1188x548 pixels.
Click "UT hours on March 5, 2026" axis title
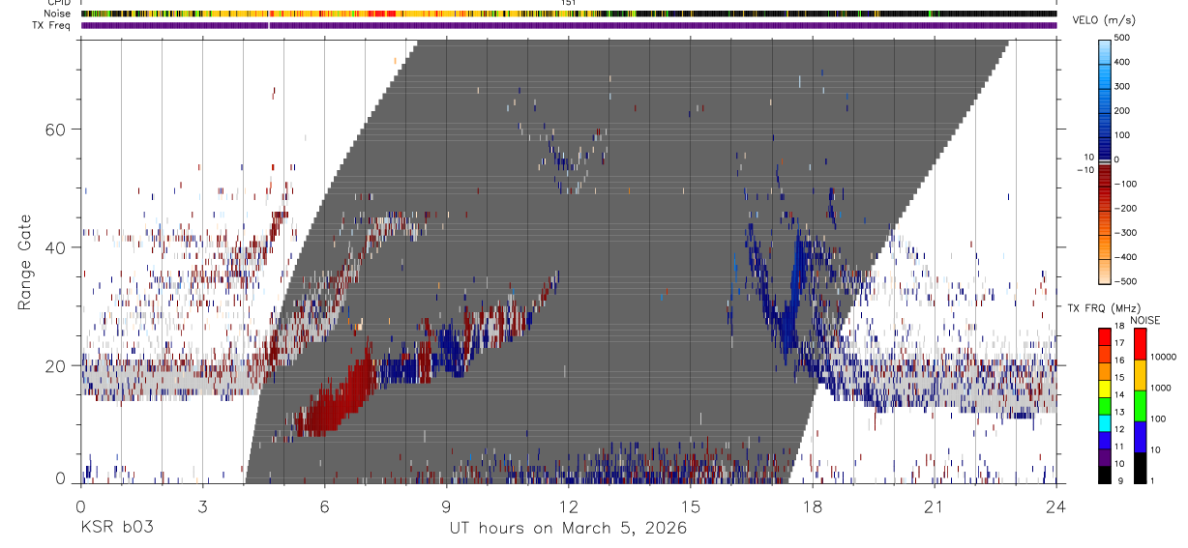[x=568, y=529]
